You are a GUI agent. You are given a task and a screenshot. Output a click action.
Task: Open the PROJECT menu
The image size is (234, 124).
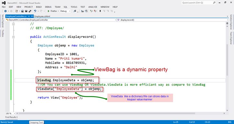click(x=28, y=7)
